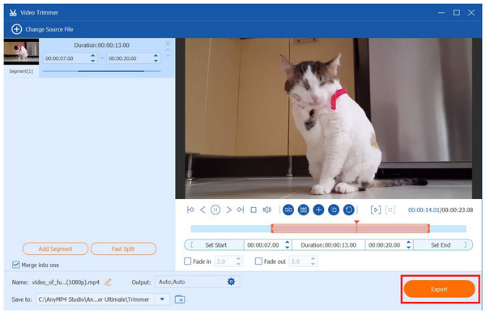Enable the Fade in checkbox

[188, 261]
